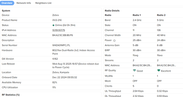Click the Radio 2 Excellent signal icon
This screenshot has height=97, width=183.
159,71
